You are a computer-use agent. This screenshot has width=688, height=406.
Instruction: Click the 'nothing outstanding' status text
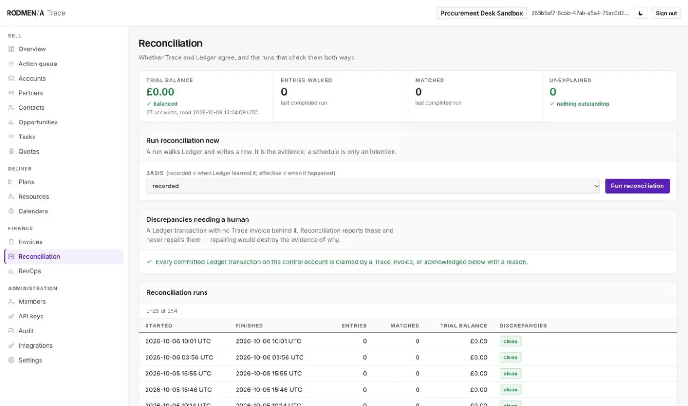pyautogui.click(x=583, y=104)
